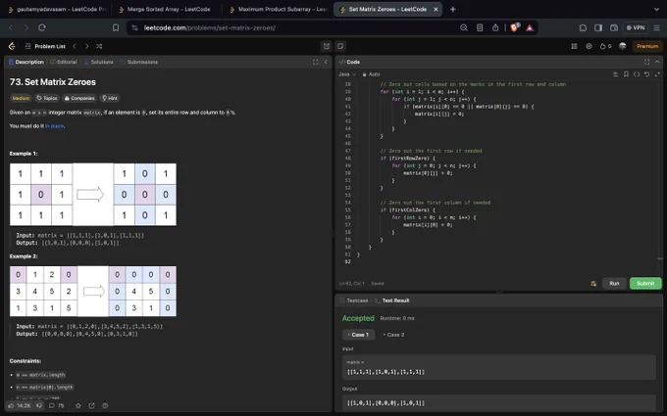Expand the Companies tag
The width and height of the screenshot is (667, 416).
click(x=79, y=98)
